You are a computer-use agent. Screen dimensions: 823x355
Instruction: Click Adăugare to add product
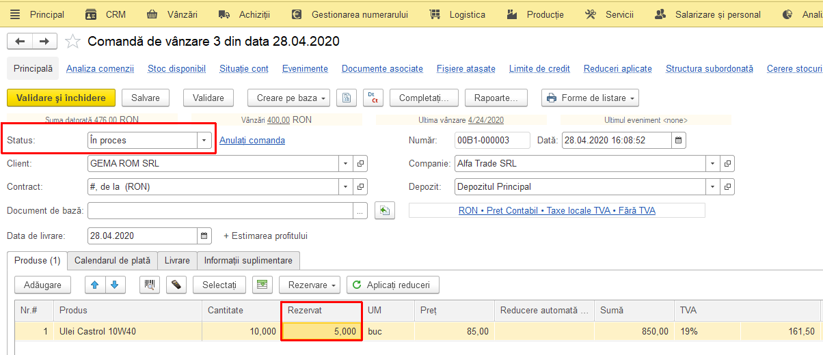tap(42, 285)
